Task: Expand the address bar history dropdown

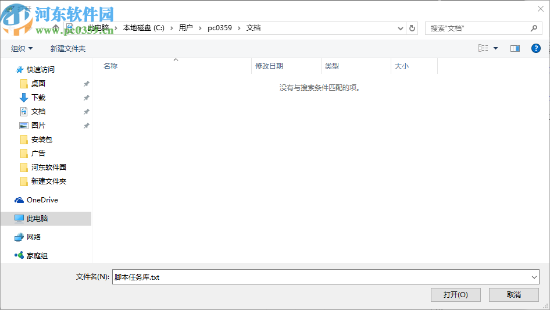Action: point(400,28)
